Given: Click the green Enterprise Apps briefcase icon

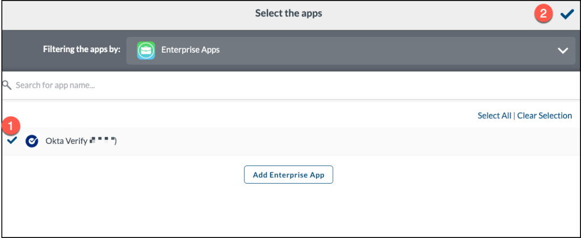Looking at the screenshot, I should click(146, 50).
